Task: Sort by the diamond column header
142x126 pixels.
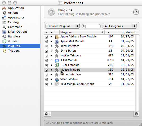Action: 51,32
